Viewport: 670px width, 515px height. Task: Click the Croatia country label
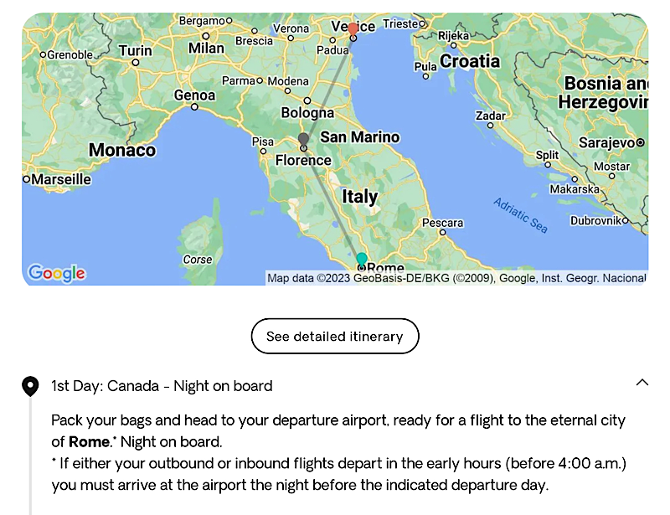click(470, 61)
